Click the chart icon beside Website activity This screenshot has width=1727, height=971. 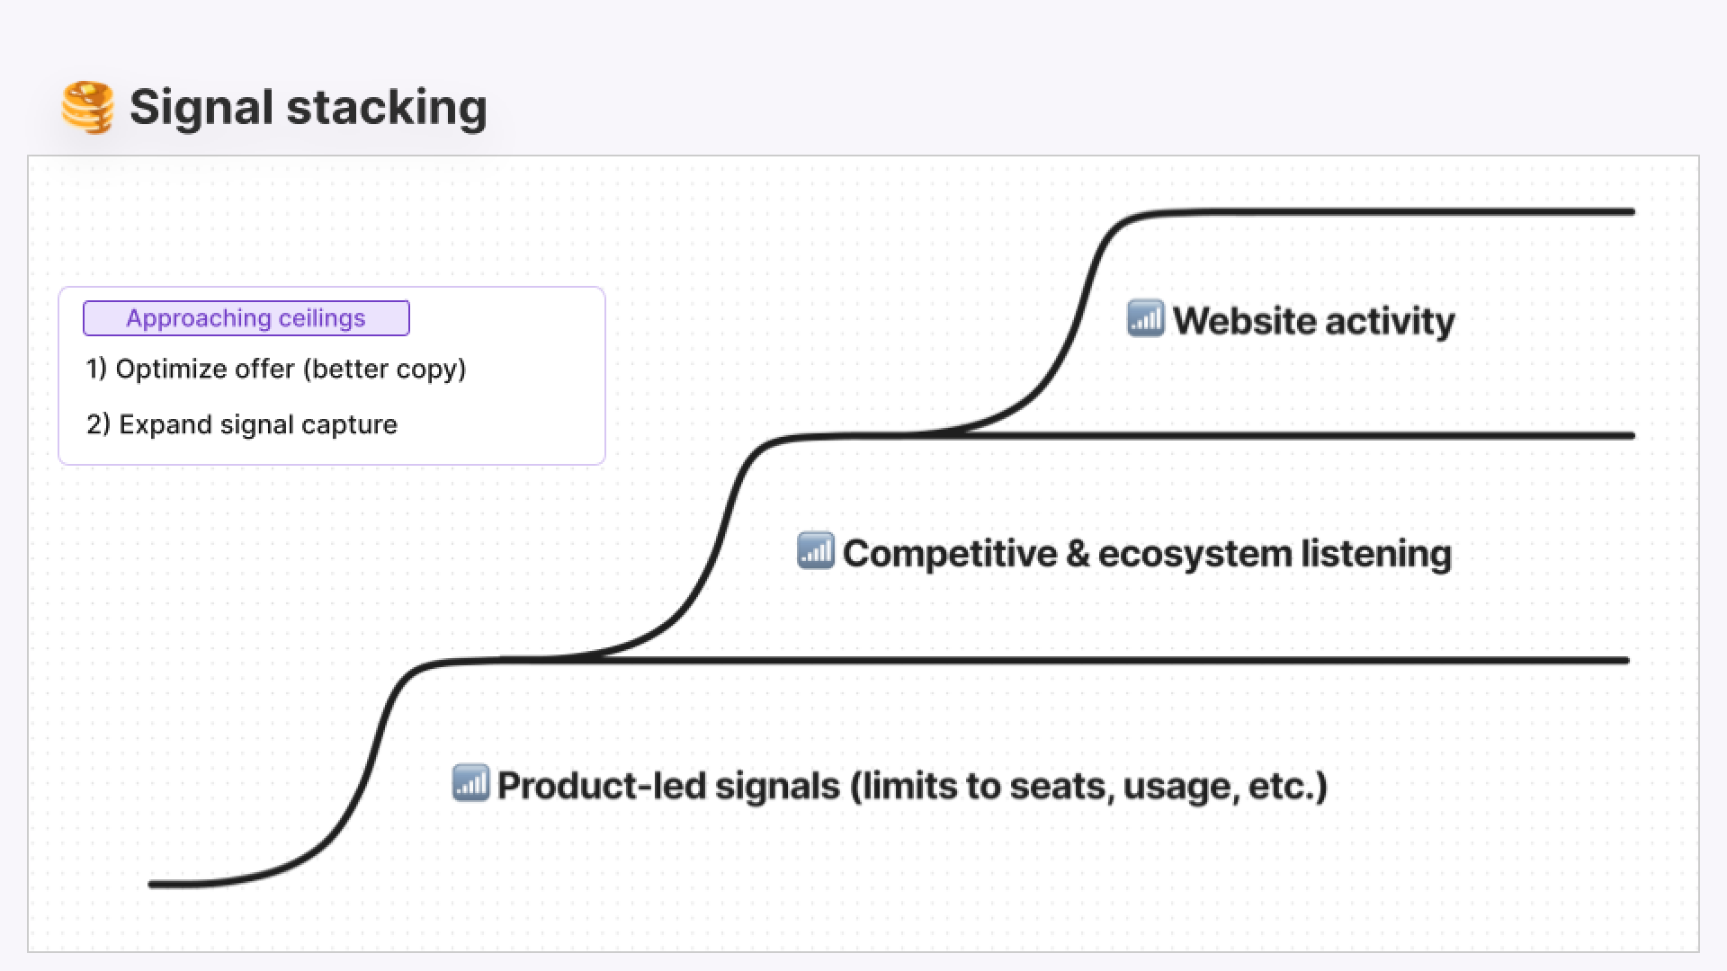pyautogui.click(x=1145, y=319)
